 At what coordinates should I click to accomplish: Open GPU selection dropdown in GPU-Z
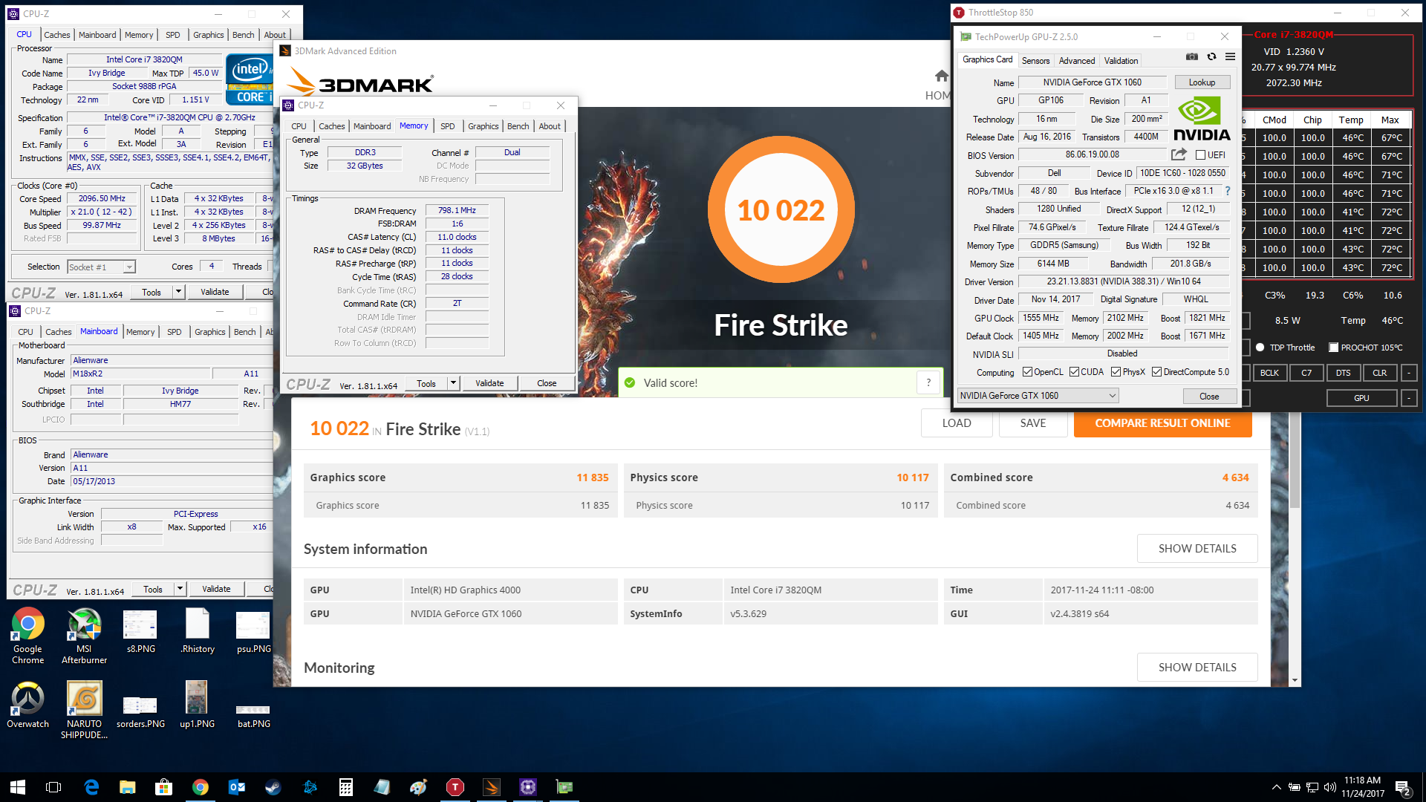1112,396
